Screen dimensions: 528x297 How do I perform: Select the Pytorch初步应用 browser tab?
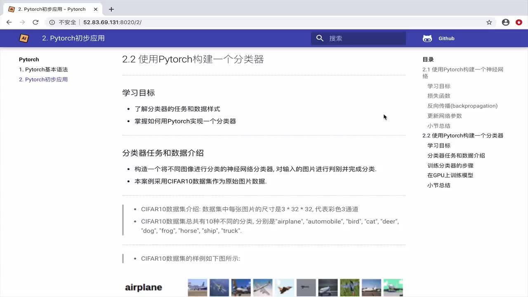[52, 9]
